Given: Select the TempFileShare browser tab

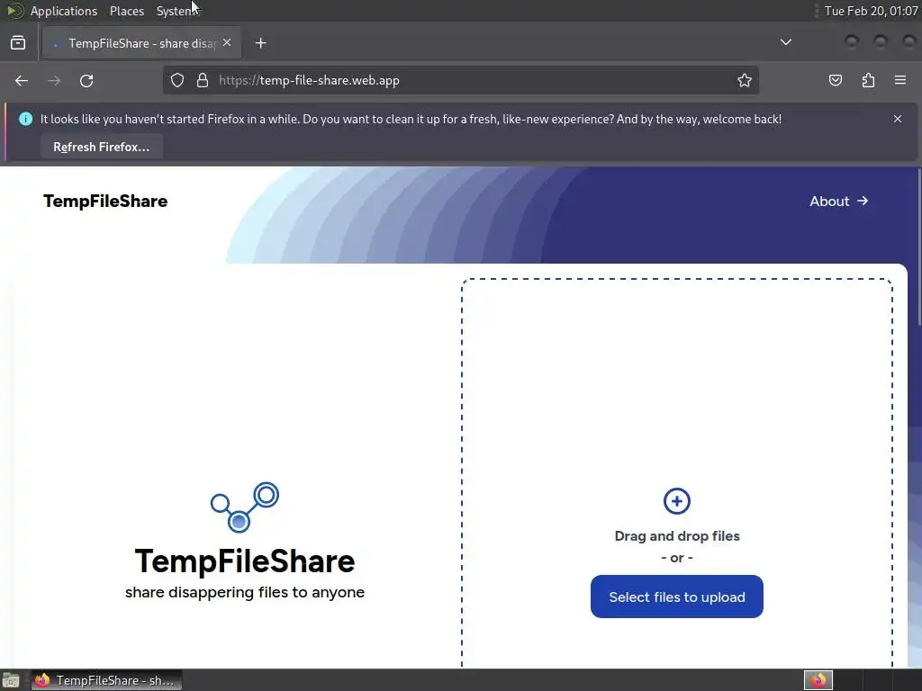Looking at the screenshot, I should 141,43.
